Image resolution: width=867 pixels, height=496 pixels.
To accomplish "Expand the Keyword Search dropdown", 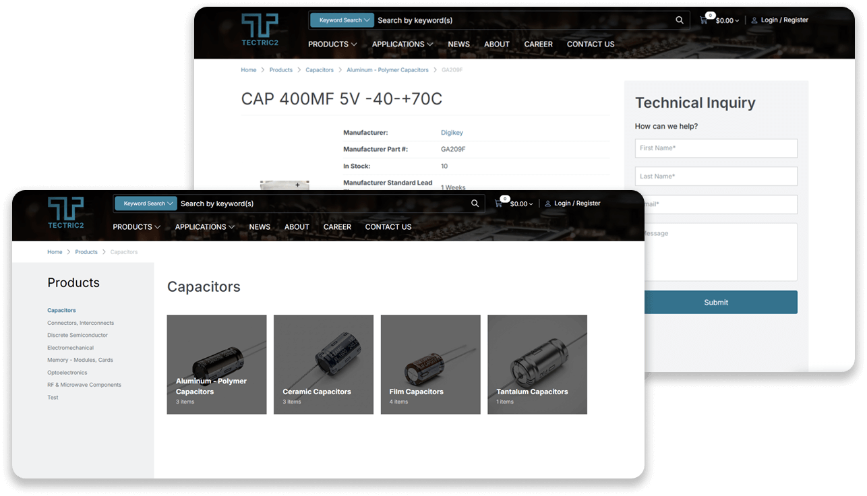I will 146,203.
